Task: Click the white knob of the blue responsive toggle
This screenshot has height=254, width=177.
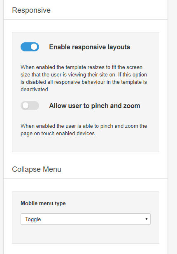Action: point(34,47)
